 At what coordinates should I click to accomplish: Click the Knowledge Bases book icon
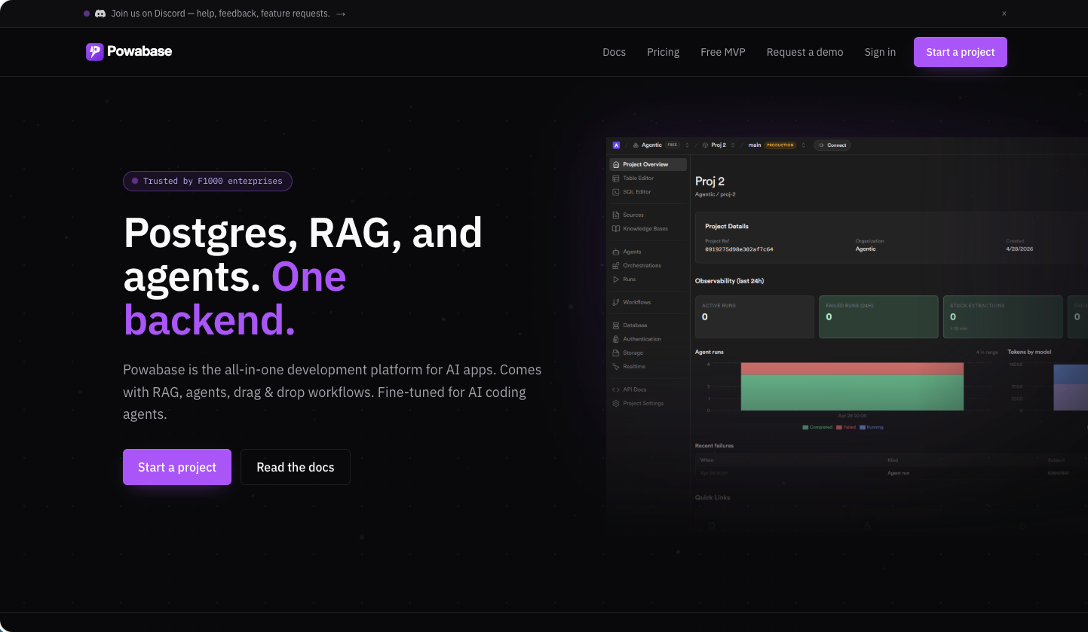click(x=616, y=229)
